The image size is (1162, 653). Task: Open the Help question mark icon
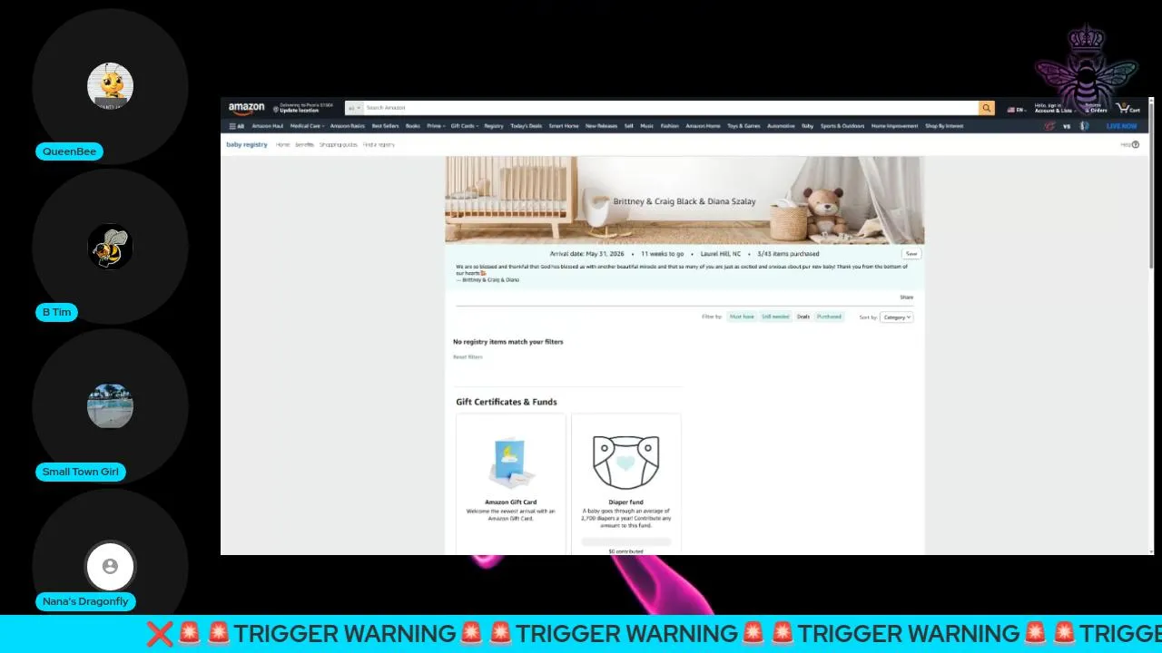(1135, 144)
